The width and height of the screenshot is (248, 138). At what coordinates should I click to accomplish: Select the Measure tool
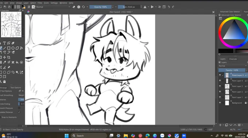tap(4, 67)
